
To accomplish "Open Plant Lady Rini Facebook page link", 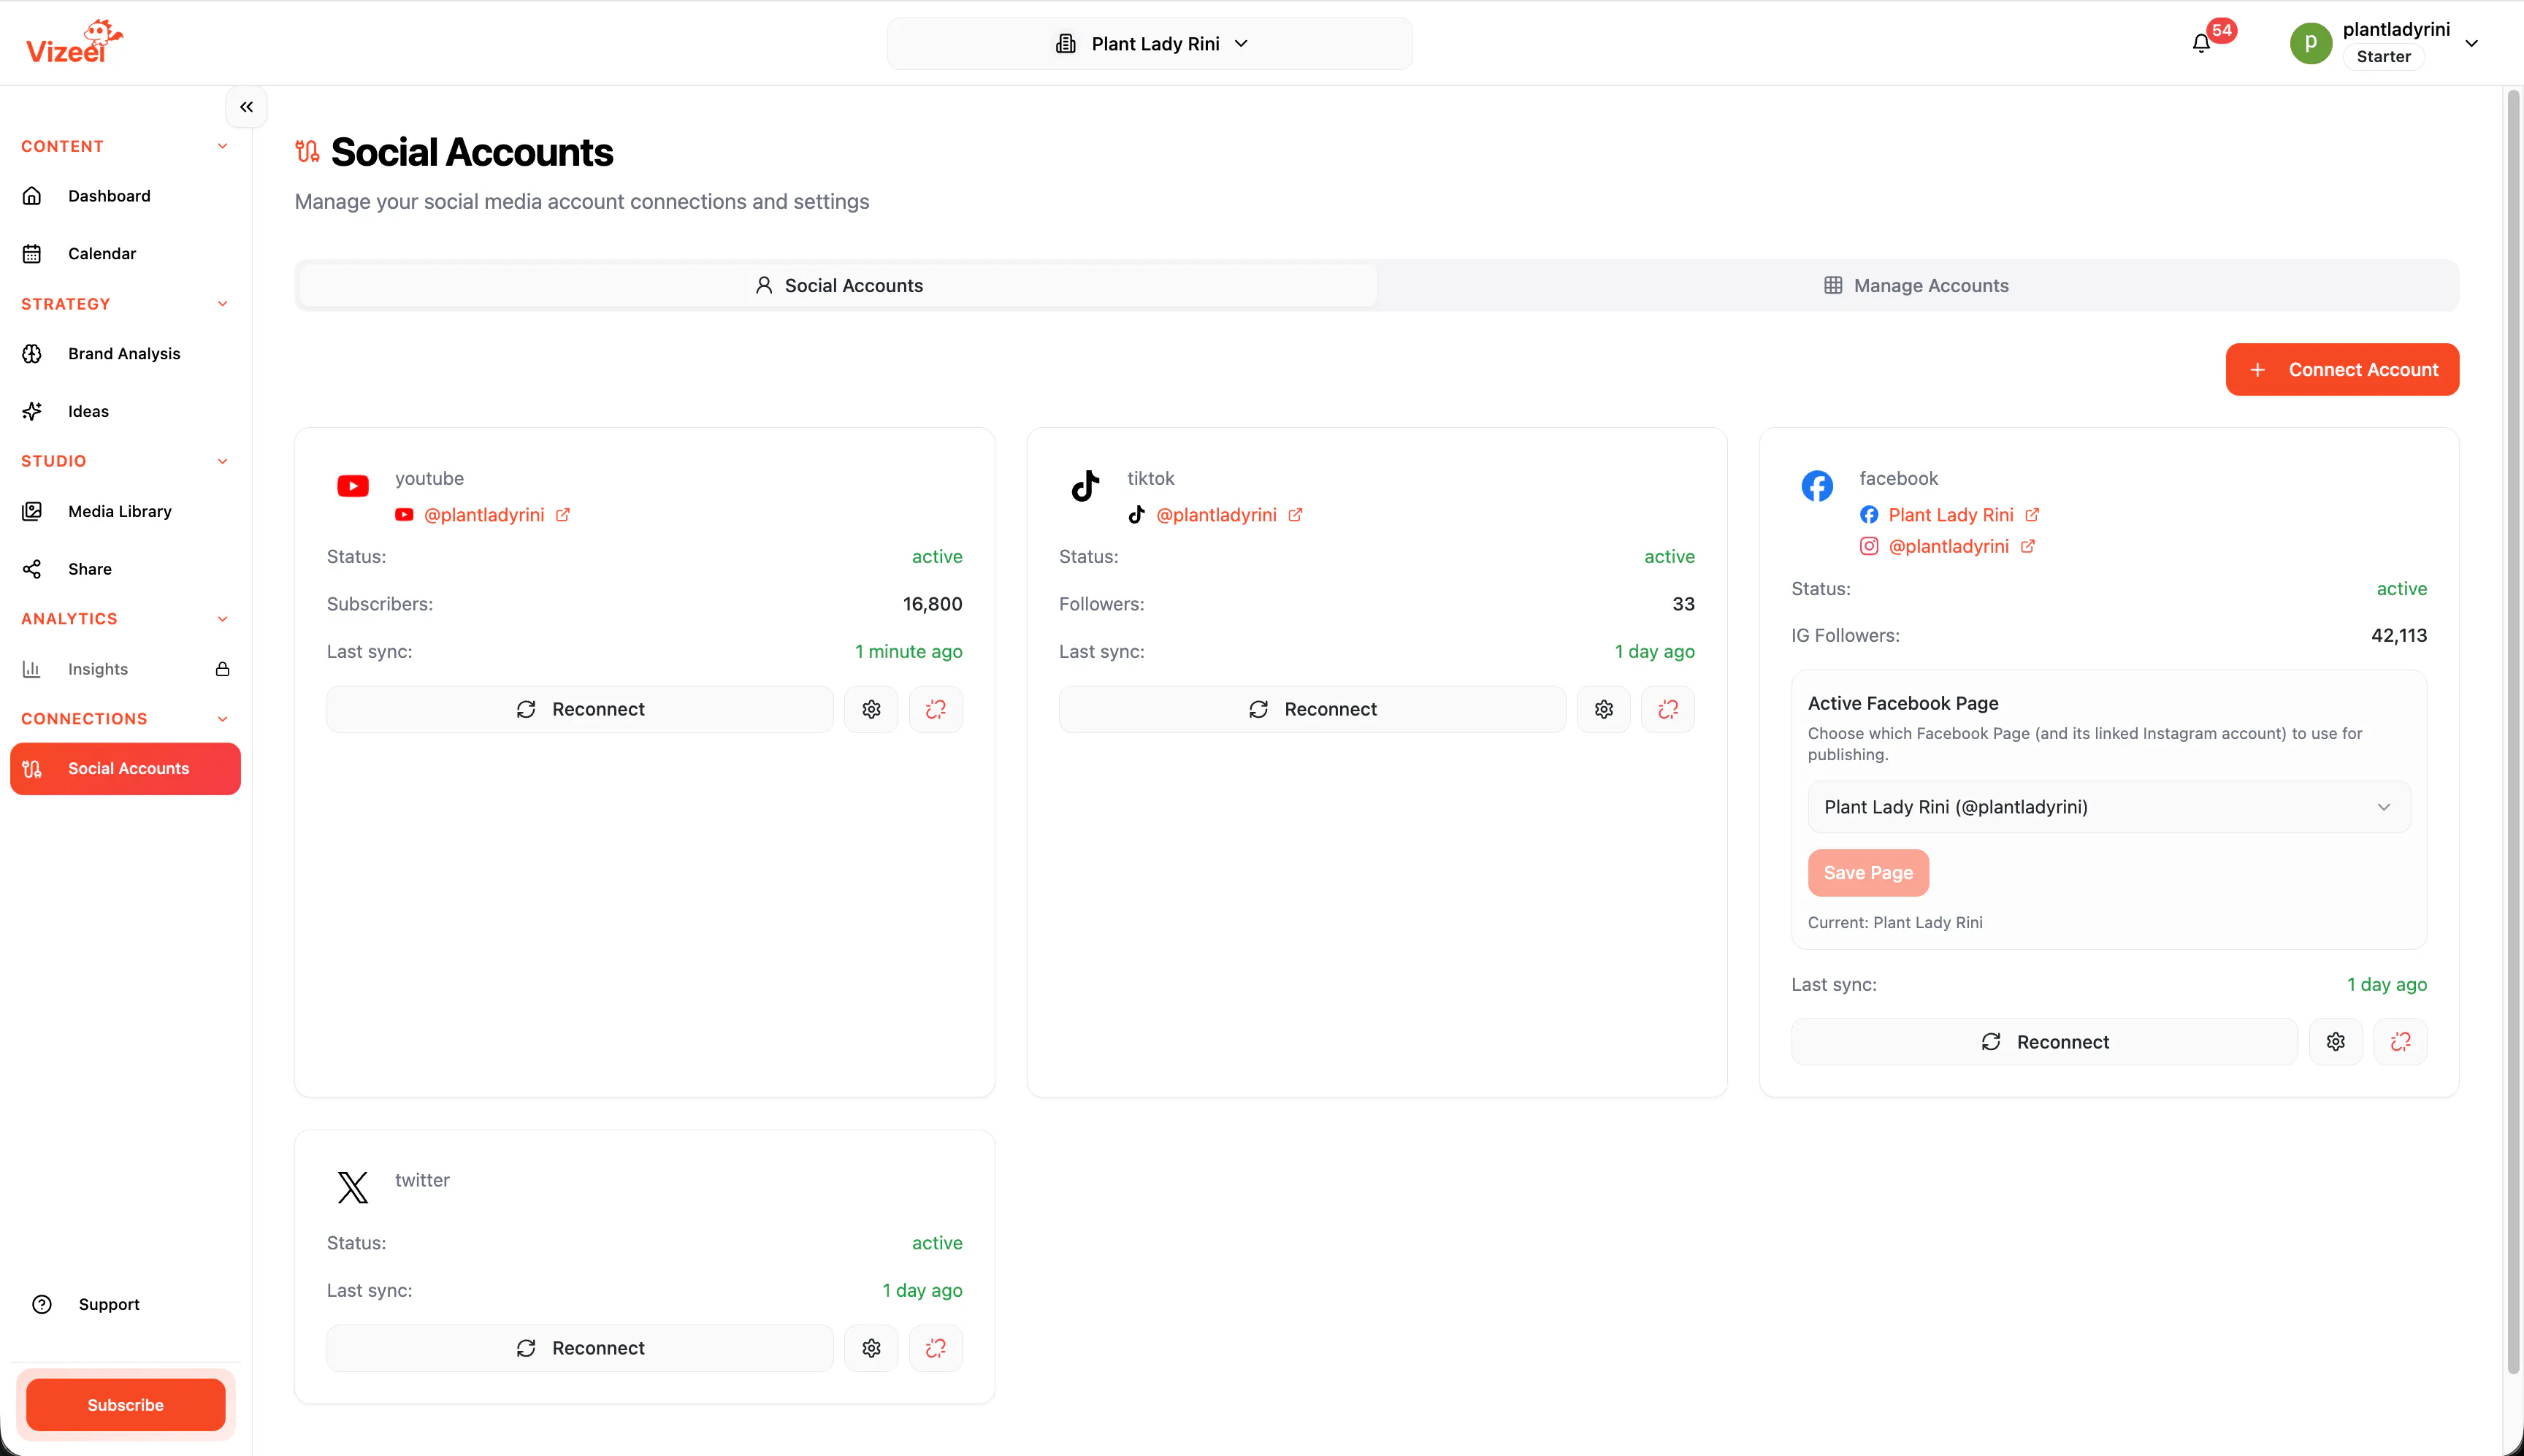I will point(1951,515).
